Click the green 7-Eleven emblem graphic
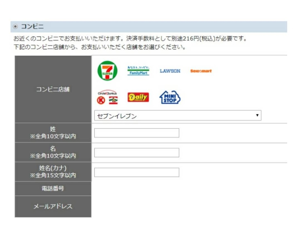This screenshot has height=248, width=302. [108, 70]
